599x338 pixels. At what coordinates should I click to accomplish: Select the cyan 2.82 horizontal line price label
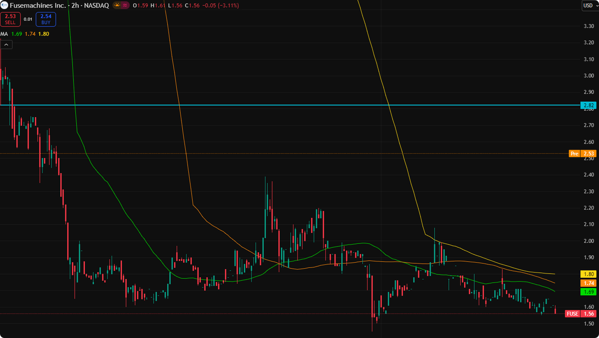point(589,105)
